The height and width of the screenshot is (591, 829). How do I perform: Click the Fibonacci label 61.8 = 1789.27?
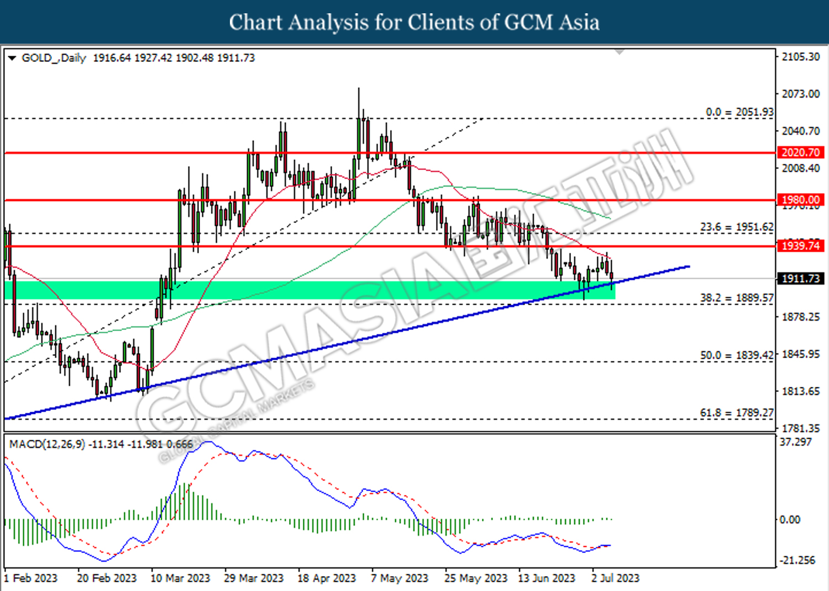[737, 413]
